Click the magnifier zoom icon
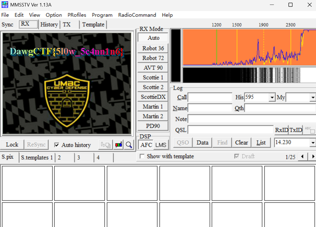The image size is (316, 227). pos(129,145)
